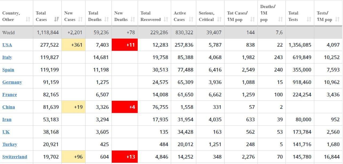The height and width of the screenshot is (164, 343).
Task: Sort by Active Cases arrow icon
Action: pos(191,20)
